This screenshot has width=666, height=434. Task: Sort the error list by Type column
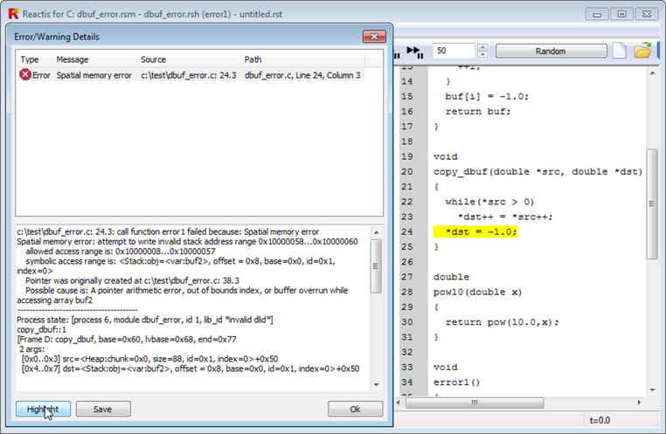tap(33, 59)
